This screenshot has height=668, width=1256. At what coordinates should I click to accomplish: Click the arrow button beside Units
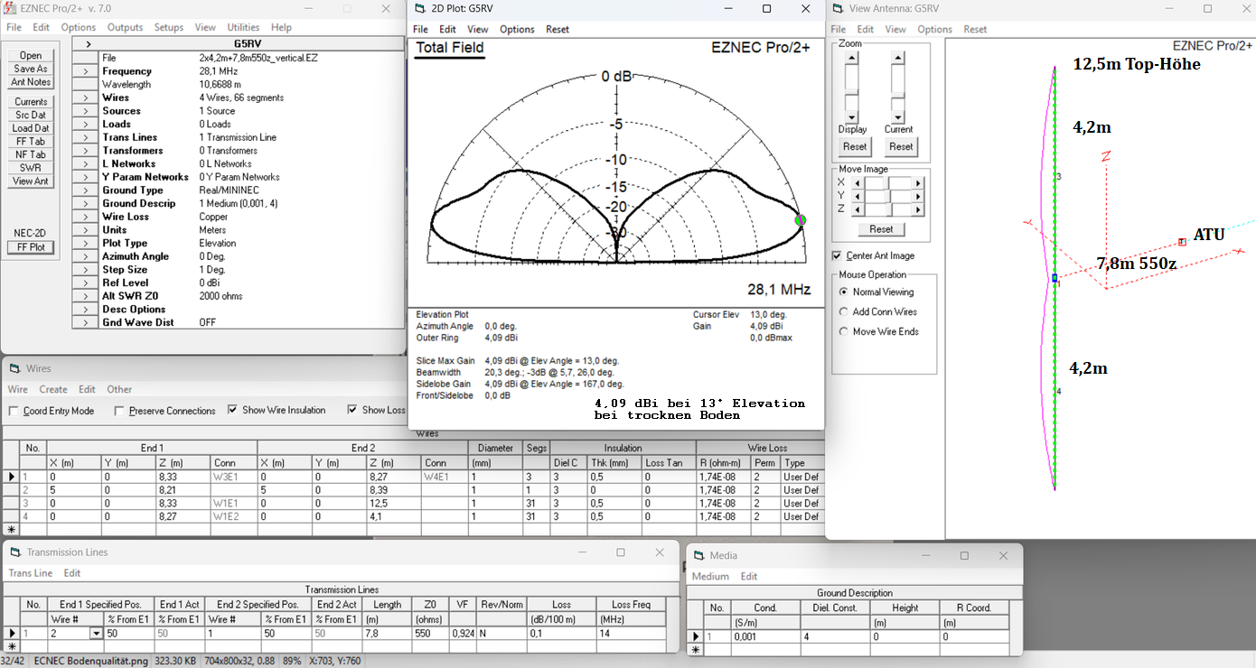pyautogui.click(x=85, y=230)
